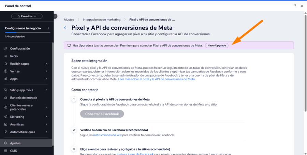The image size is (307, 155).
Task: Click step 2 Verifica tu dominio heading
Action: point(114,130)
